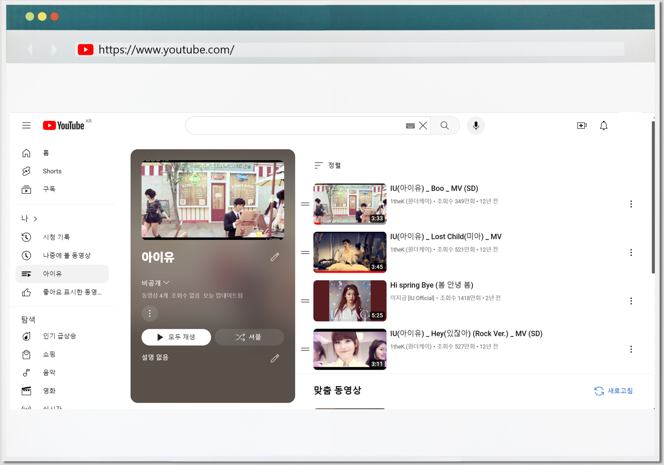
Task: Click the Lost Child video thumbnail
Action: (350, 252)
